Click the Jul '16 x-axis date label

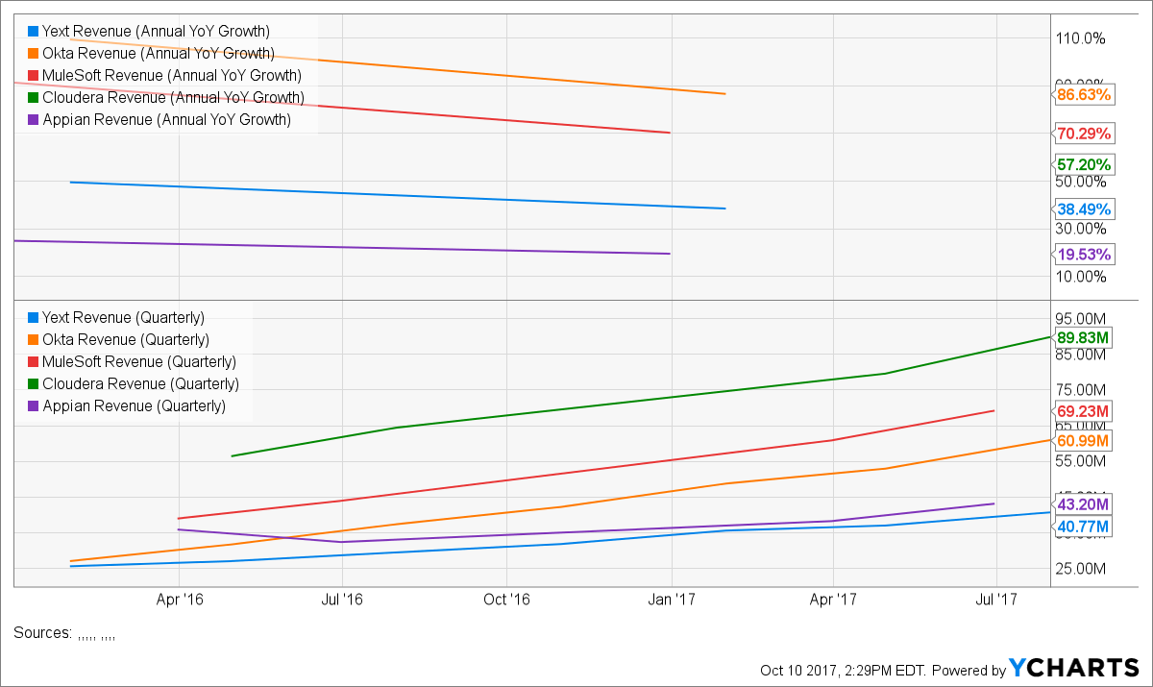(342, 599)
